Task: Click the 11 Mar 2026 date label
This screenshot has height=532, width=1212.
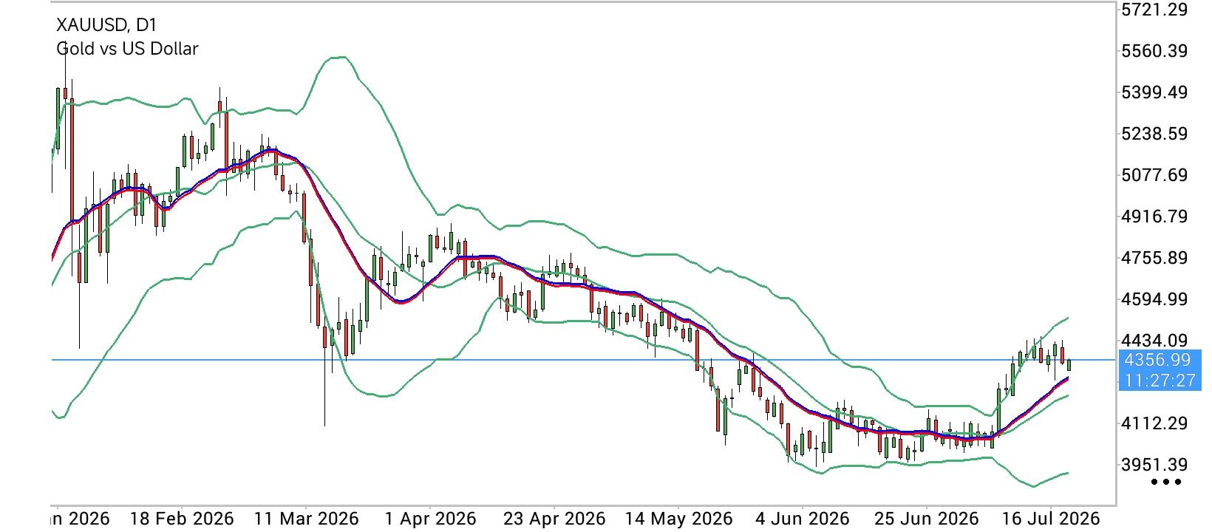Action: [306, 518]
